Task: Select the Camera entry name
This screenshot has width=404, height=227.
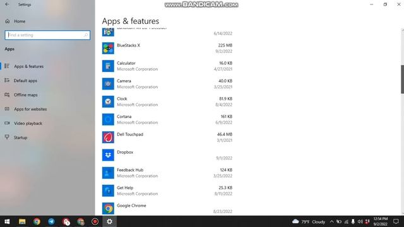Action: coord(124,81)
